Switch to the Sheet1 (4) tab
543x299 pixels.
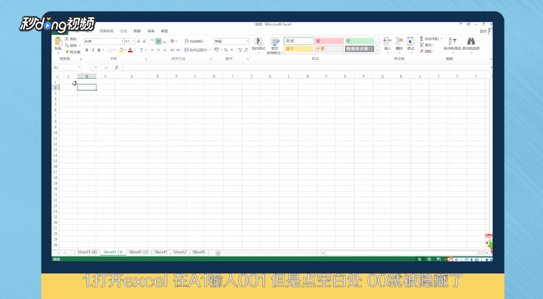click(x=87, y=252)
